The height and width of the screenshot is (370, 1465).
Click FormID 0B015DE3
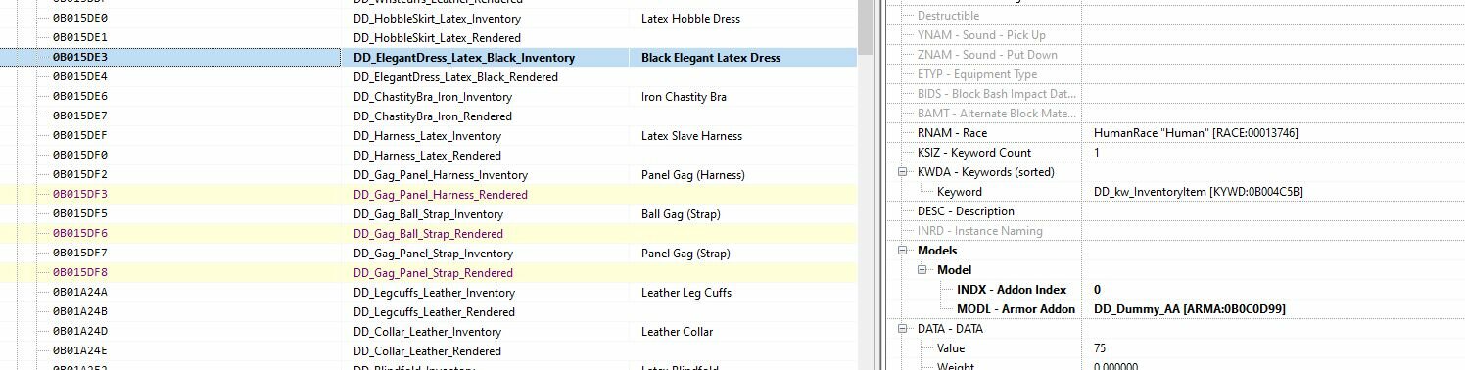coord(80,58)
